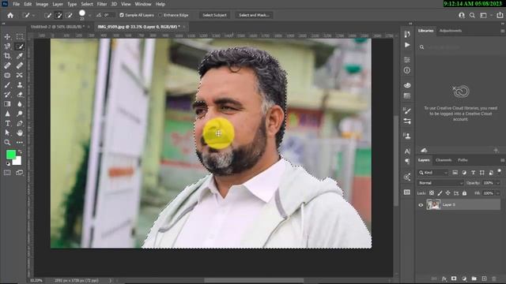
Task: Go to Home screen icon
Action: coord(10,15)
